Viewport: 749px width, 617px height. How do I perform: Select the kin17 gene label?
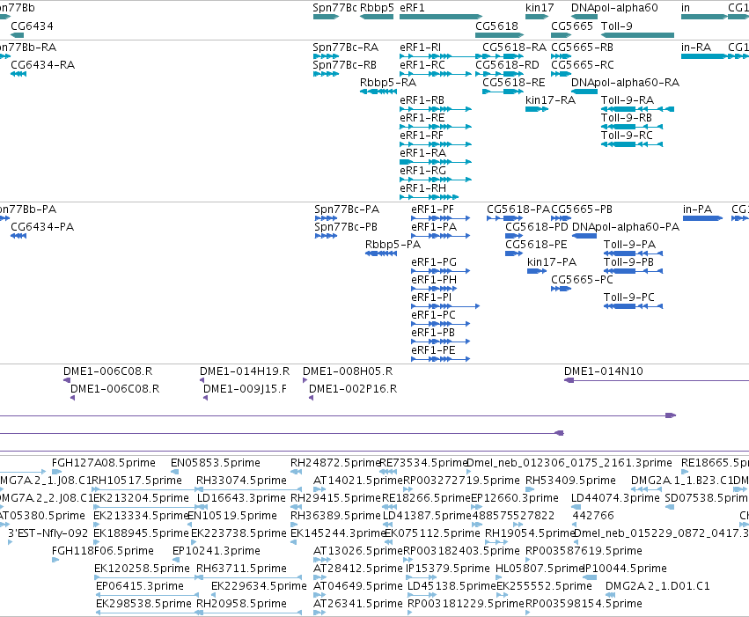click(x=540, y=8)
